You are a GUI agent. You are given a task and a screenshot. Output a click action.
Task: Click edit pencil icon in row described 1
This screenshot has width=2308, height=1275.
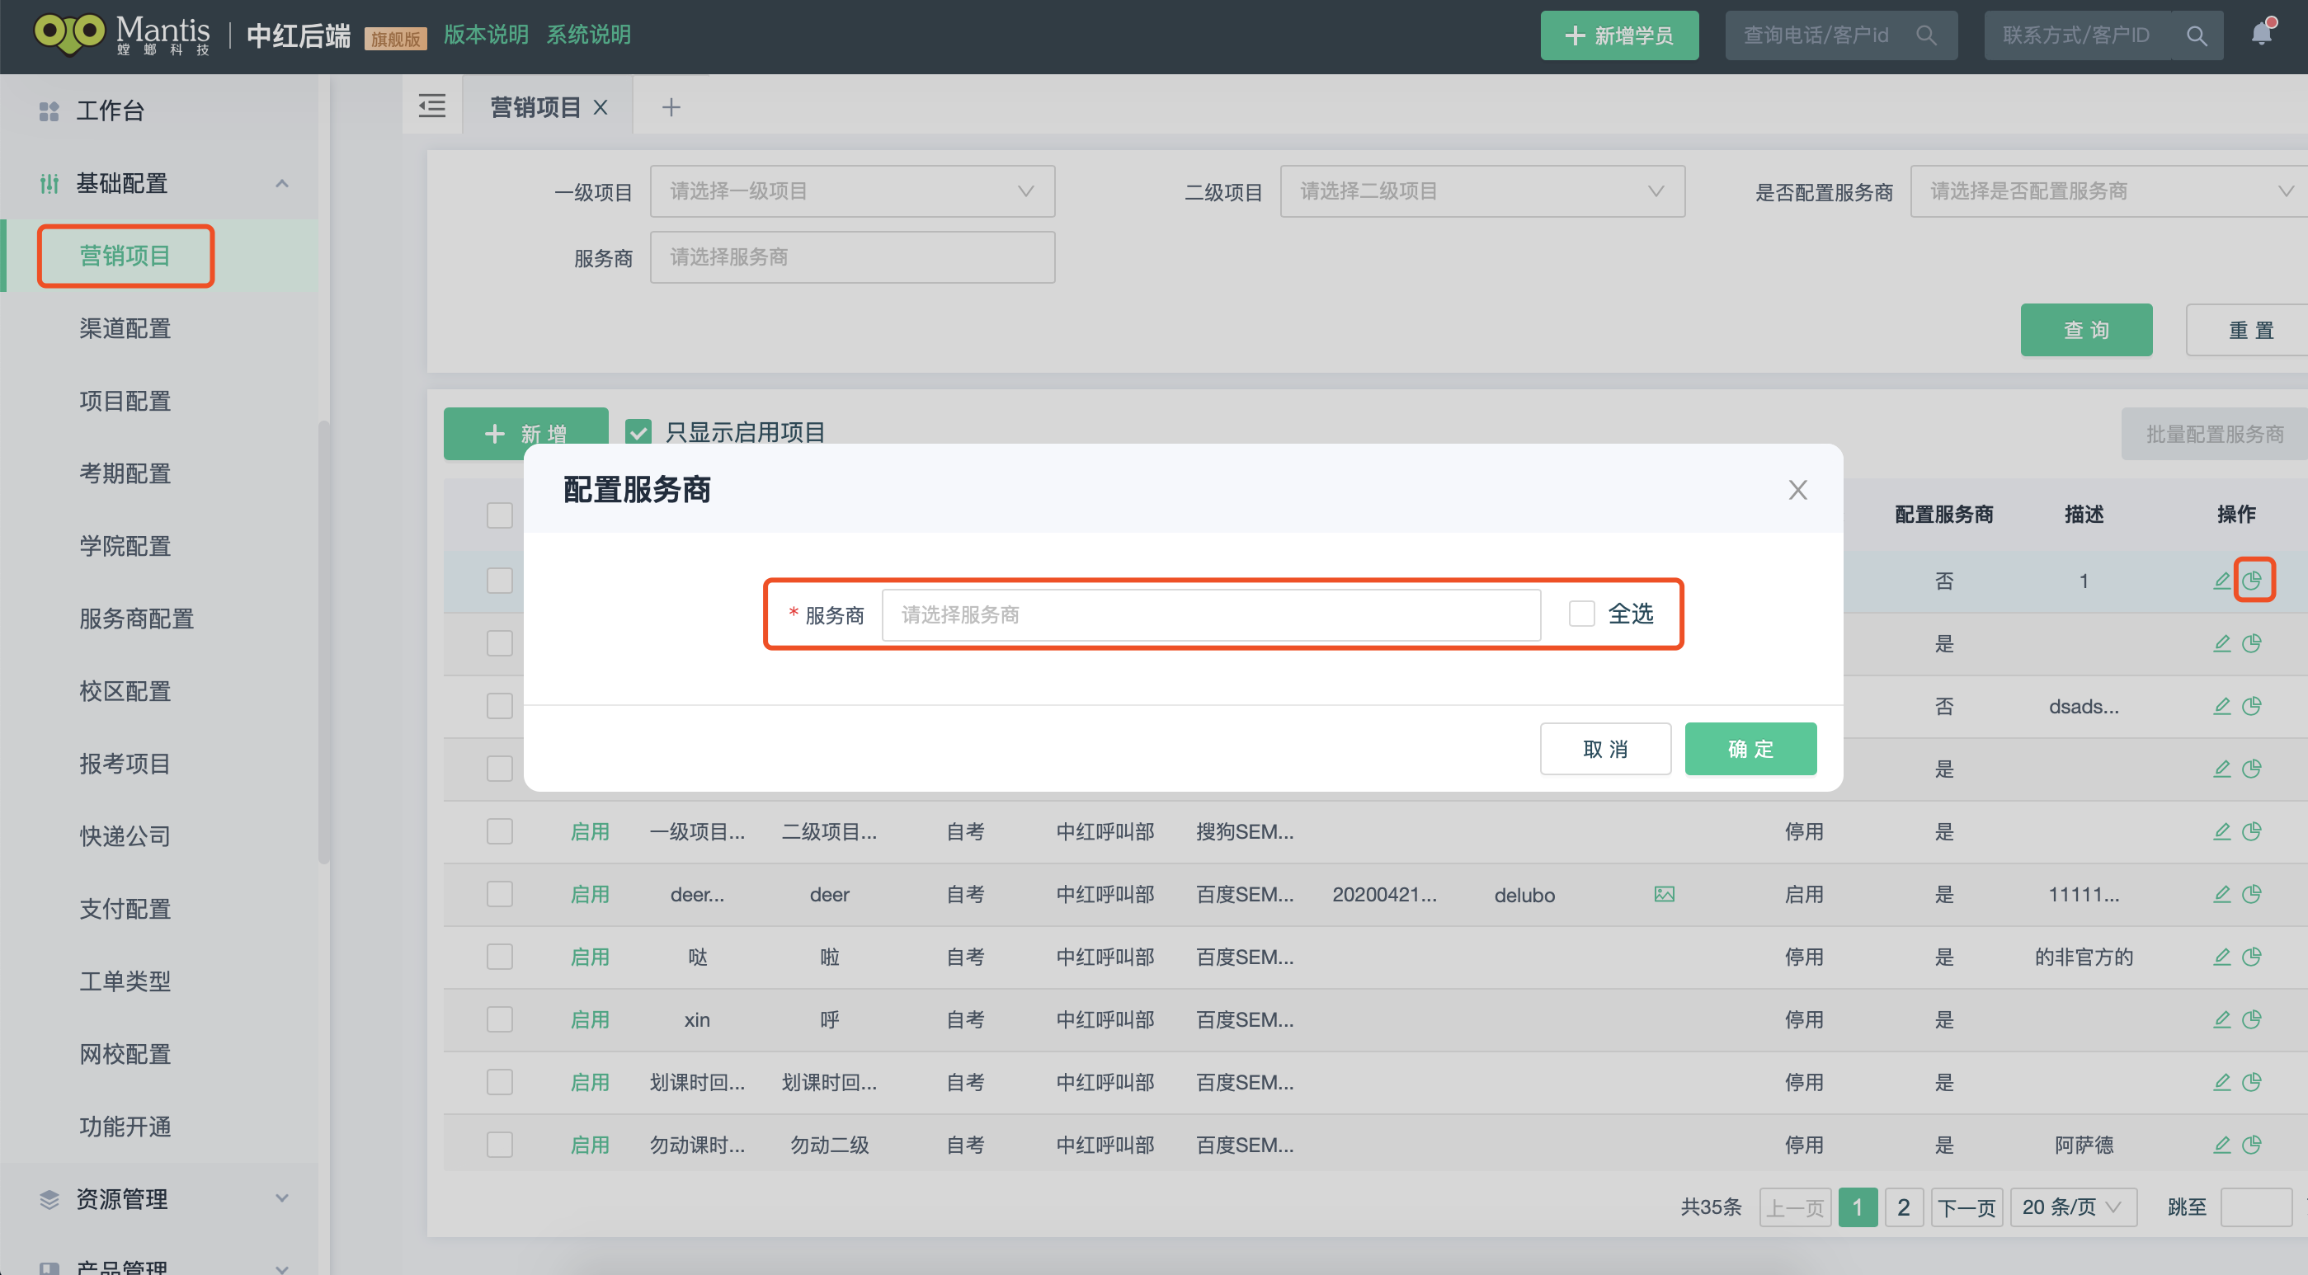[x=2221, y=581]
